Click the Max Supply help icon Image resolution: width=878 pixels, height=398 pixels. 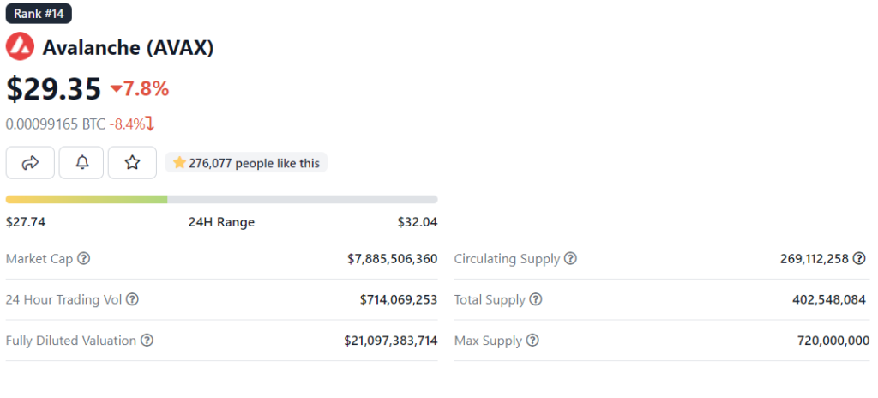tap(533, 341)
